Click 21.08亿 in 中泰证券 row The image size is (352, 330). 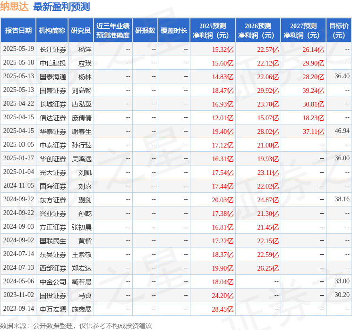[268, 145]
